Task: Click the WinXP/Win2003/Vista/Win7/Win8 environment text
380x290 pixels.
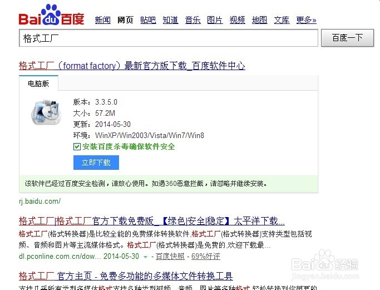Action: [x=150, y=135]
